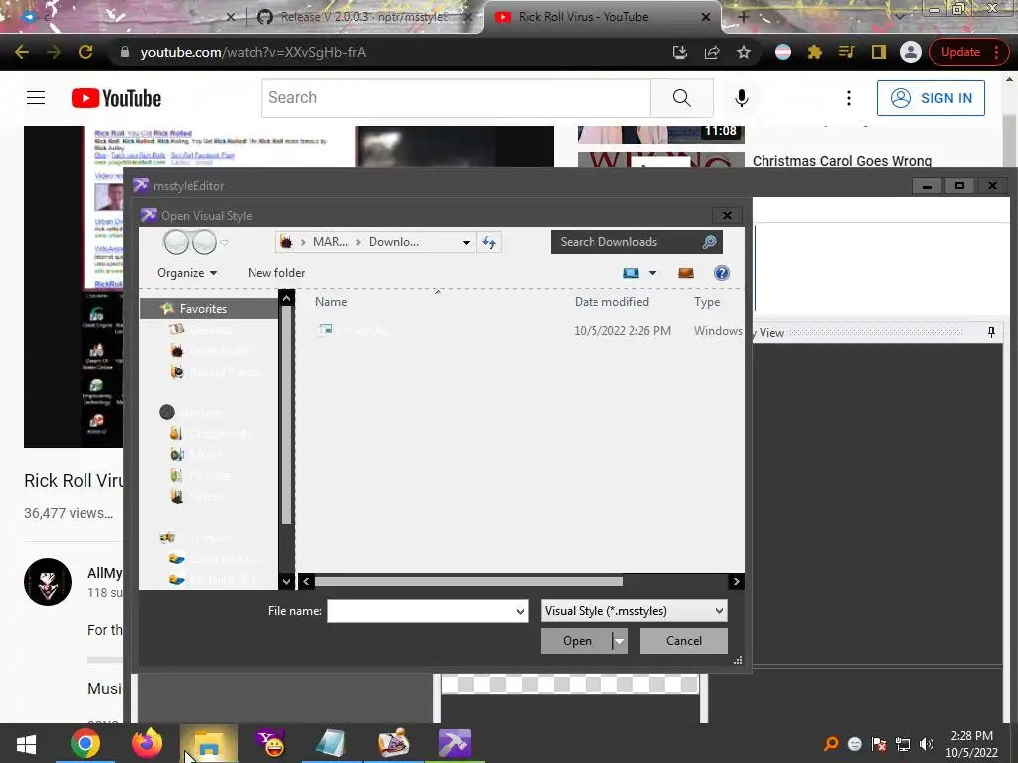The height and width of the screenshot is (763, 1018).
Task: Show the preview pane icon
Action: point(686,273)
